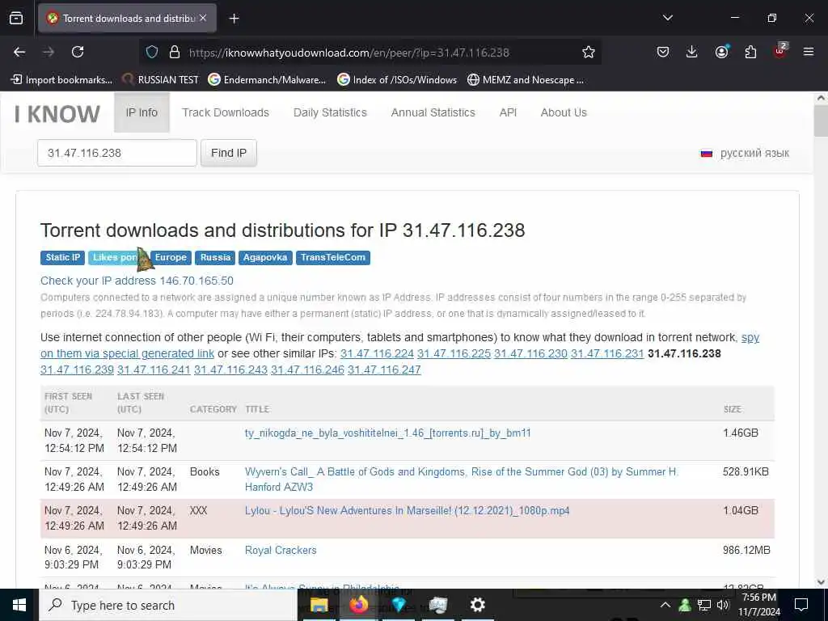Go back to previous page
The width and height of the screenshot is (828, 621).
coord(19,52)
